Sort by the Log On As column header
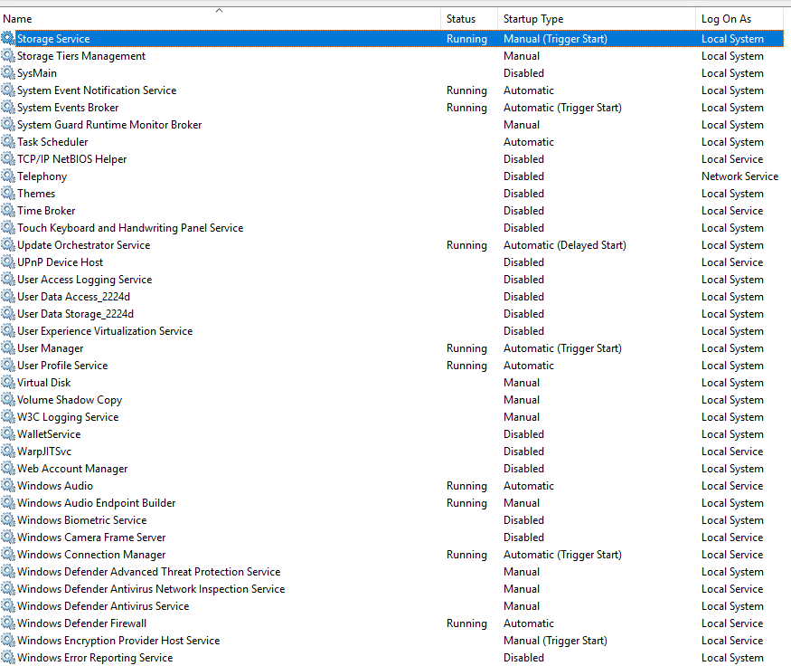The image size is (791, 666). point(740,19)
